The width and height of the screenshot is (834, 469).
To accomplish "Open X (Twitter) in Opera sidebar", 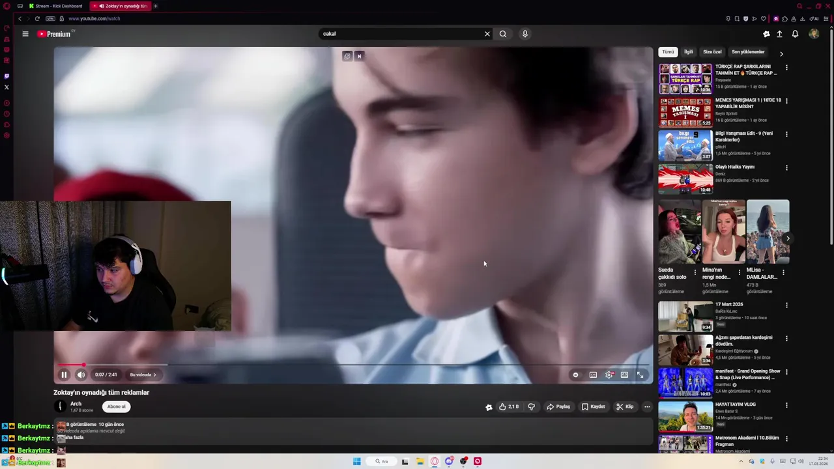I will (x=7, y=87).
